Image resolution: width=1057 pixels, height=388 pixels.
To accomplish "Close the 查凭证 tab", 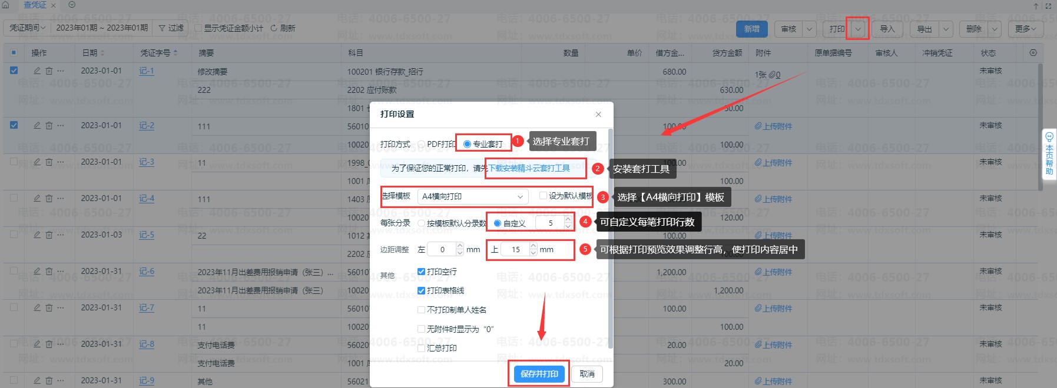I will click(54, 5).
